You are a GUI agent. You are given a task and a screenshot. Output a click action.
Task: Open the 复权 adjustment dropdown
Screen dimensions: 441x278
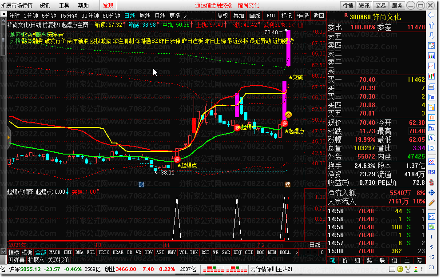tap(223, 16)
